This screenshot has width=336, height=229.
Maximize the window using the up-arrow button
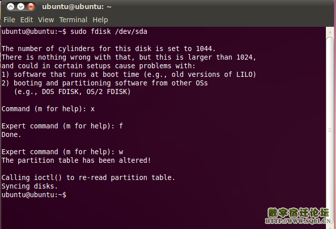pos(11,7)
